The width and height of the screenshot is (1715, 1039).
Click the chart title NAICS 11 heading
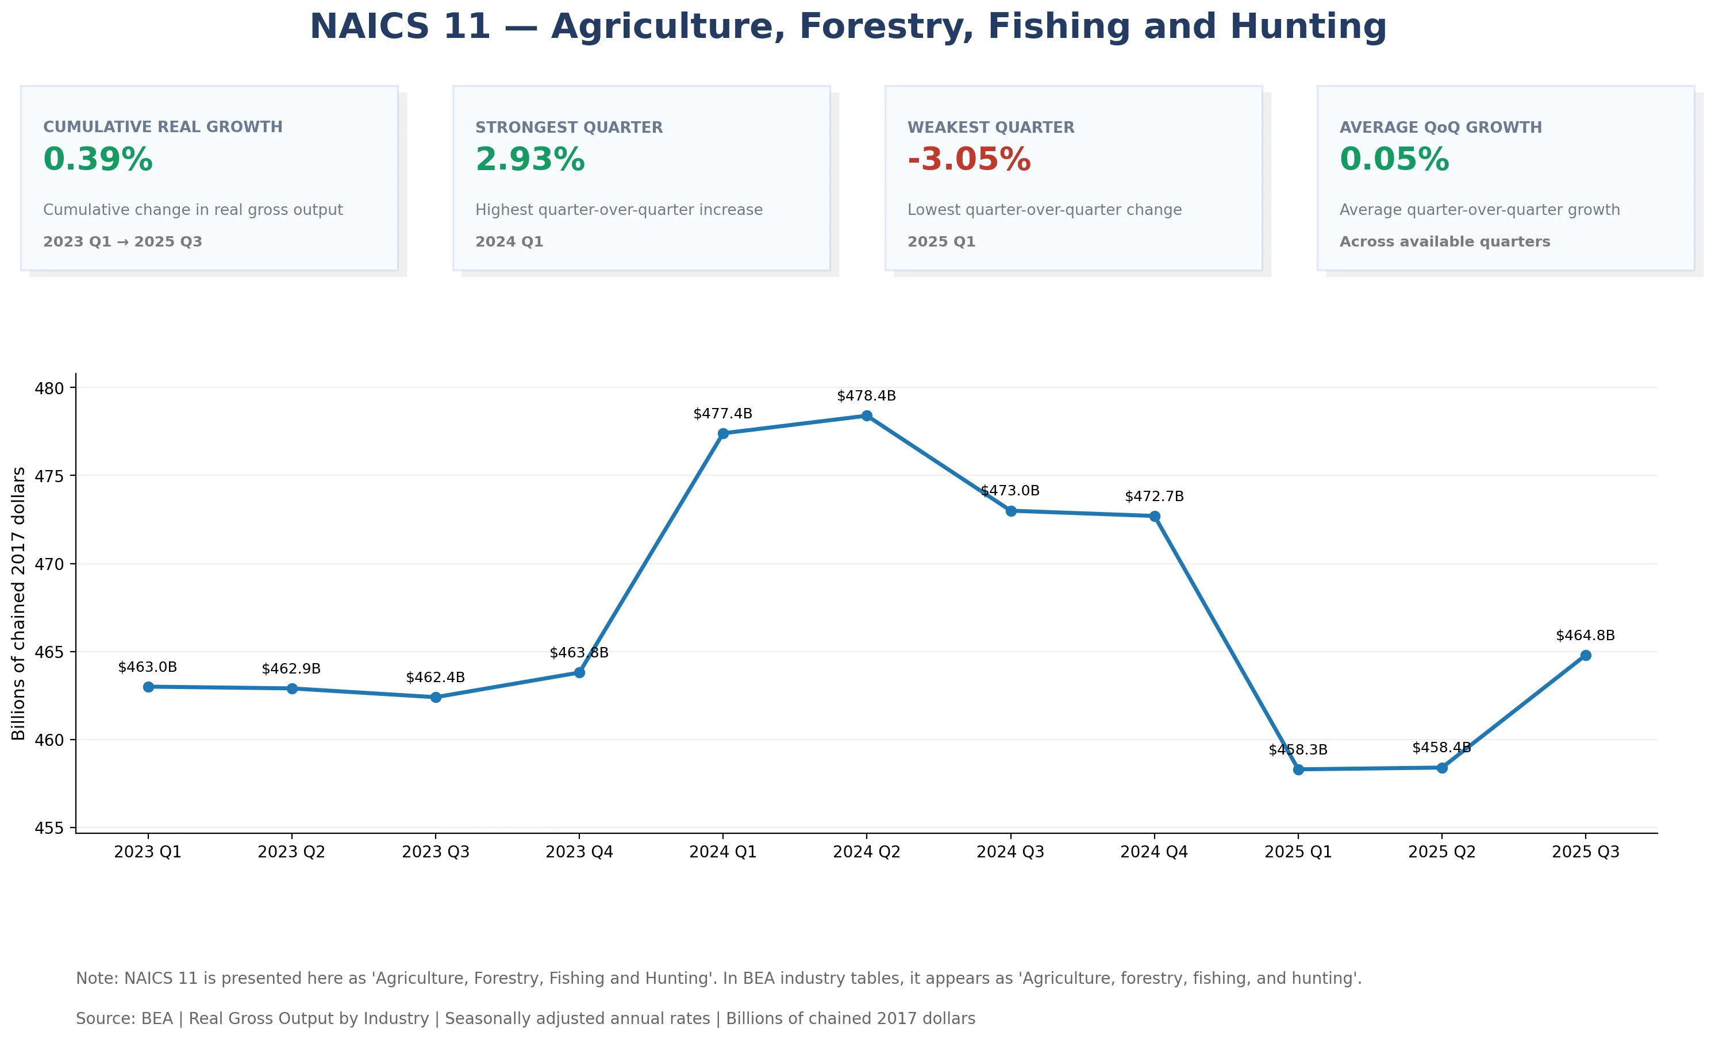(848, 27)
